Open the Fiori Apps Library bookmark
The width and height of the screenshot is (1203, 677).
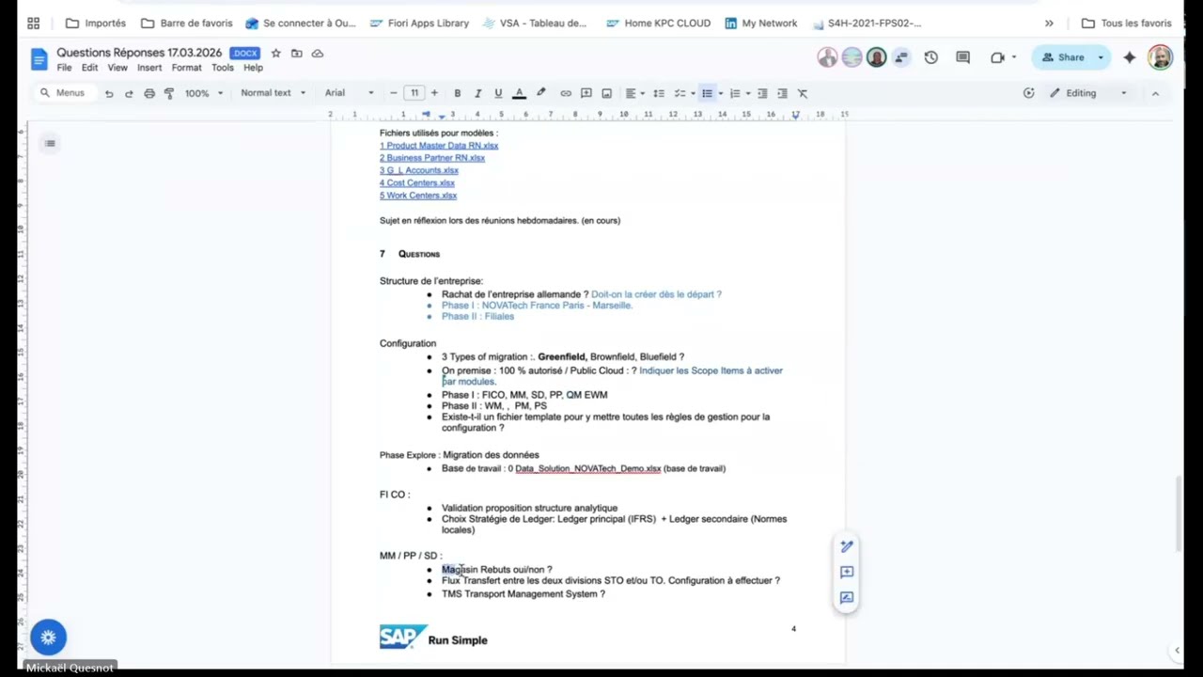click(419, 23)
